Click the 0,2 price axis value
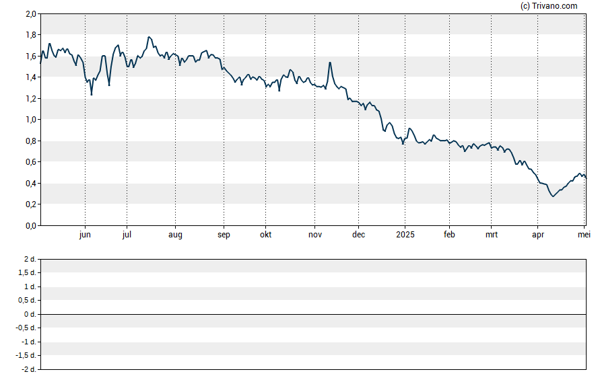 pos(31,204)
